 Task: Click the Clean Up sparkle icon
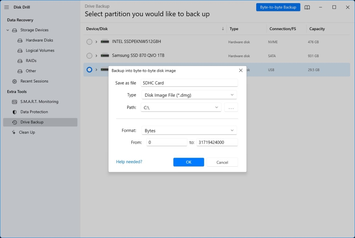[14, 132]
